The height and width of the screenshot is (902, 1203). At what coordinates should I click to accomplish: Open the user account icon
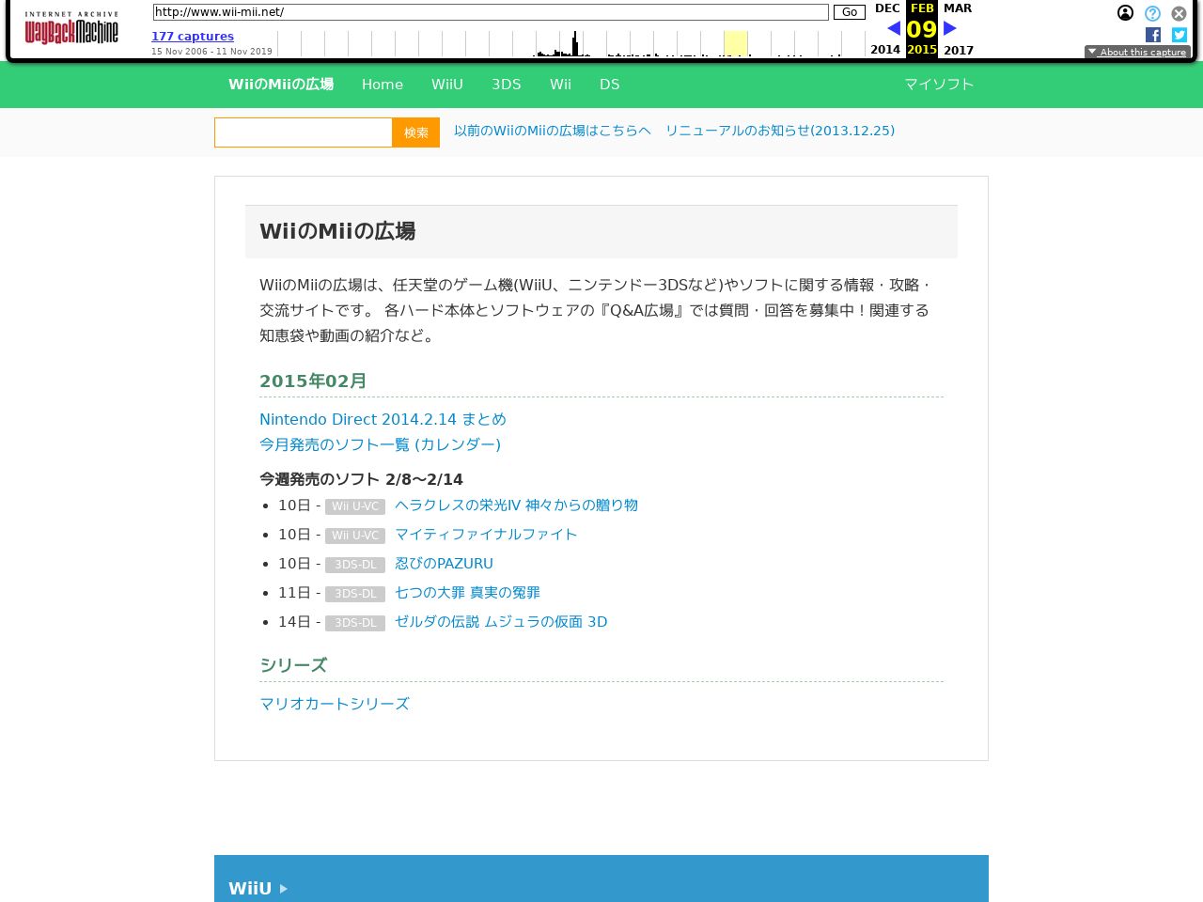coord(1125,13)
